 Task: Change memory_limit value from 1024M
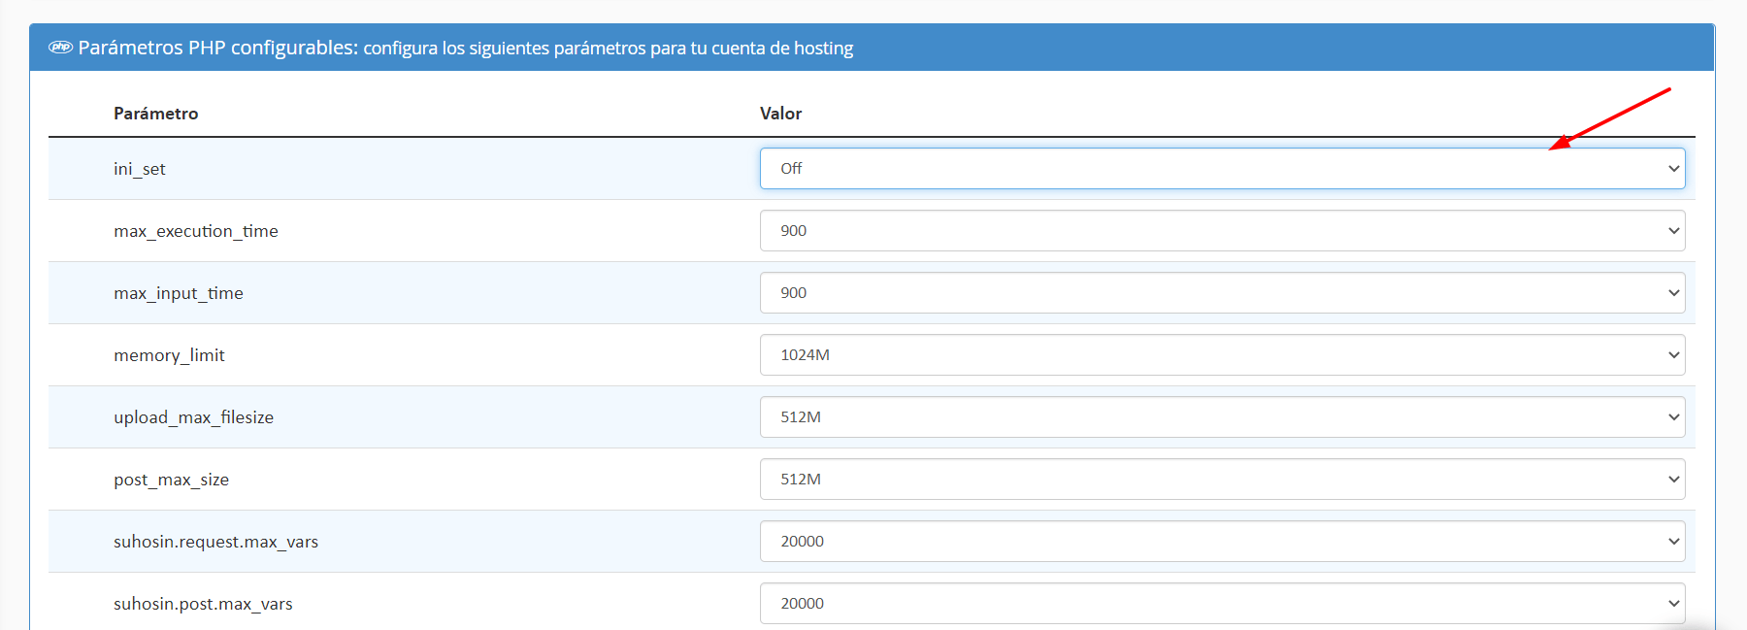coord(1222,354)
